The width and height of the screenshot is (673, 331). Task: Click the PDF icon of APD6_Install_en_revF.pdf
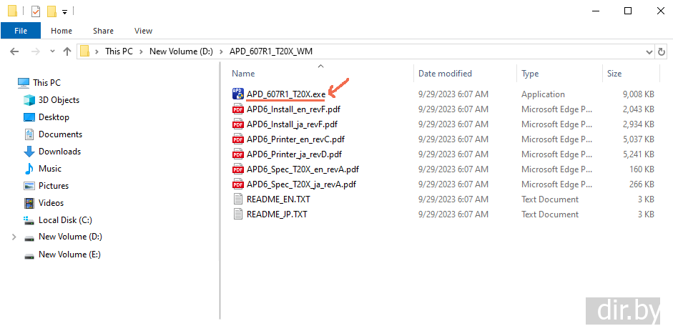(x=237, y=109)
